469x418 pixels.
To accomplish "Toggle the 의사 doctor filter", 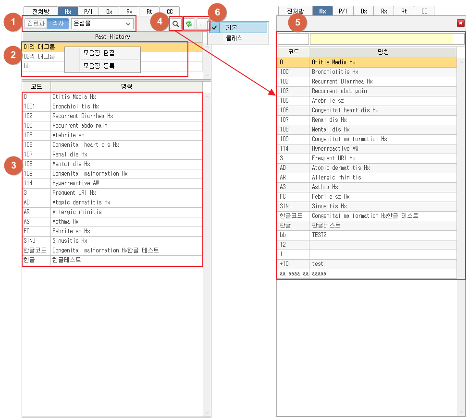I will [58, 23].
